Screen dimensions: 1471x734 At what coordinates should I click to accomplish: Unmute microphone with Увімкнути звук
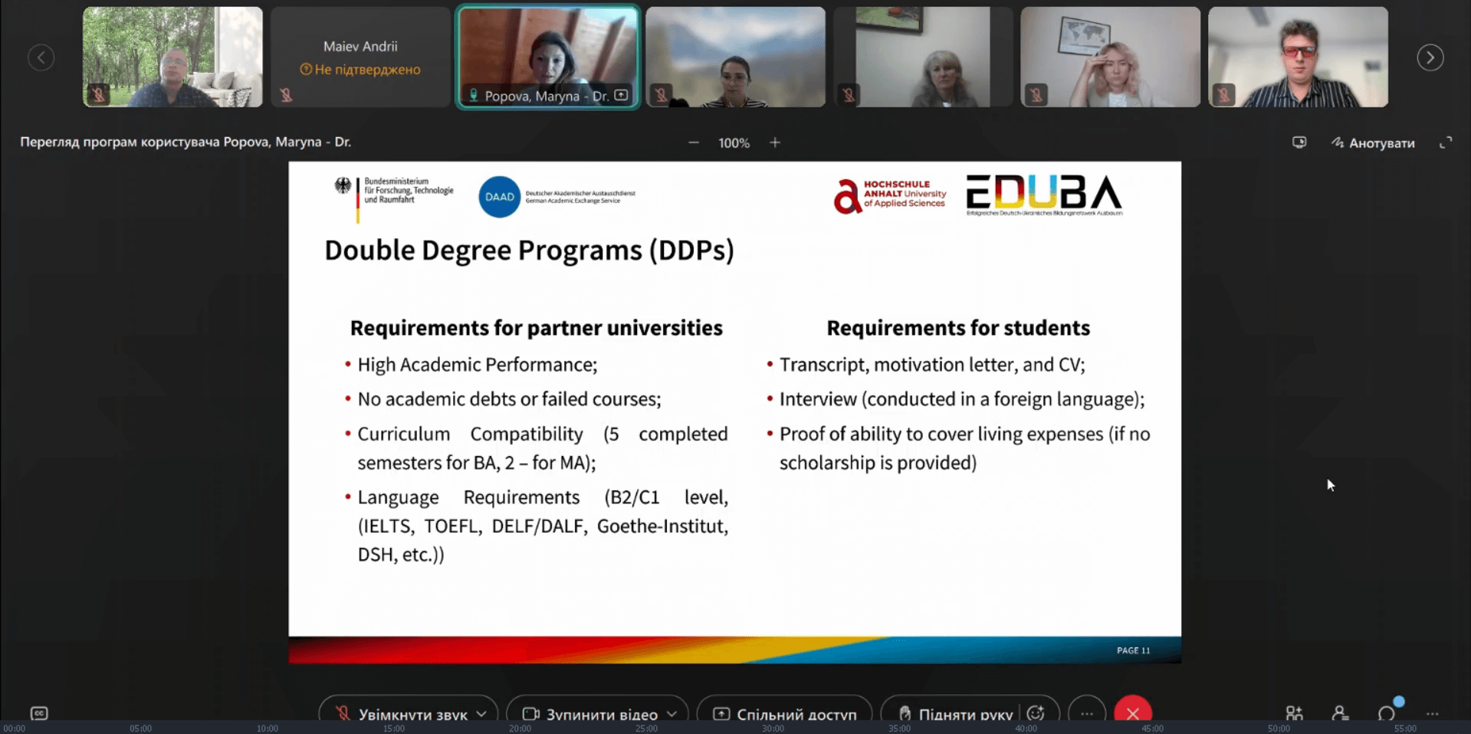[403, 714]
